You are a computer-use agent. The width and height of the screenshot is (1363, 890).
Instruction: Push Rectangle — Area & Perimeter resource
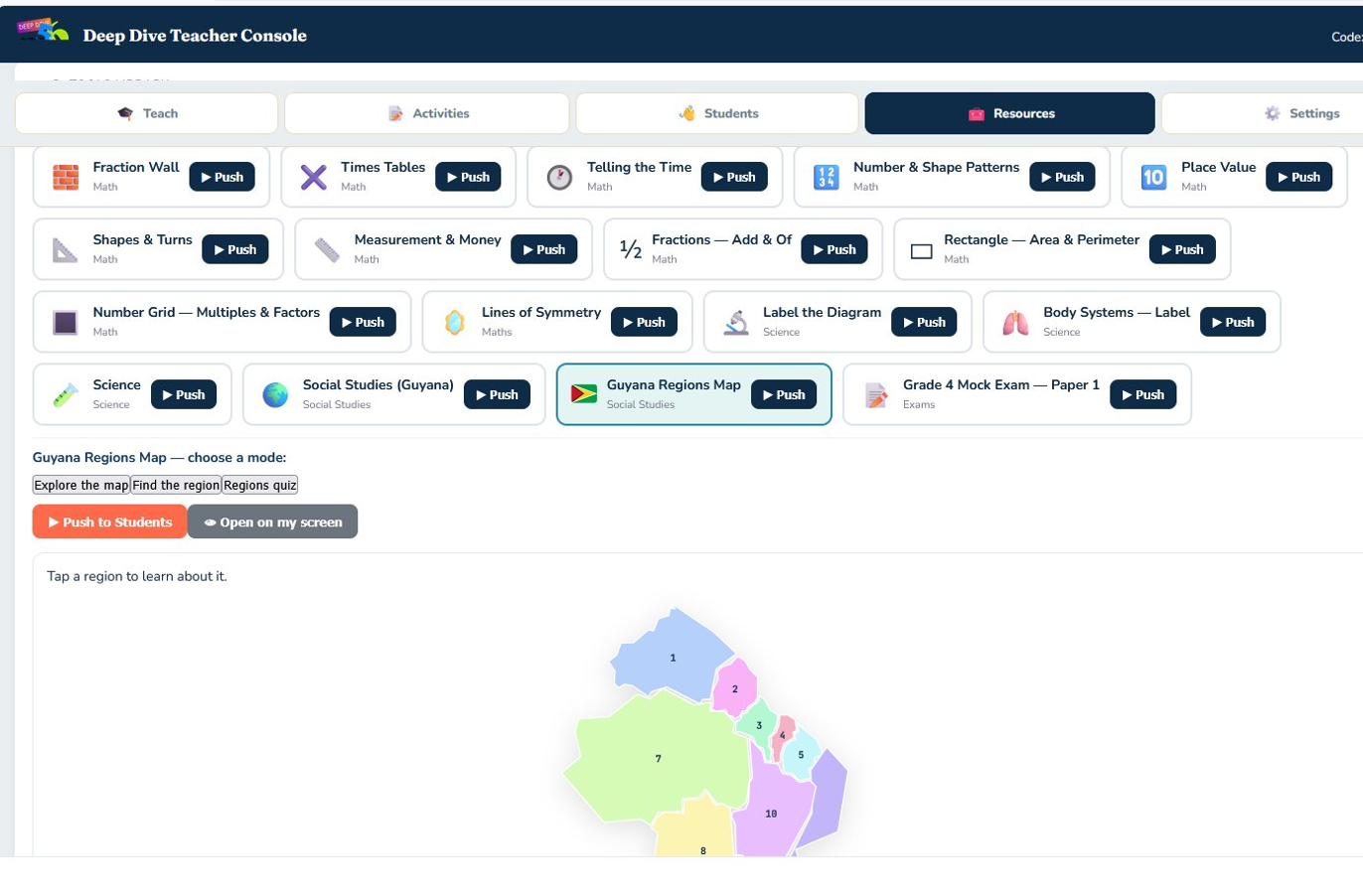click(x=1182, y=249)
